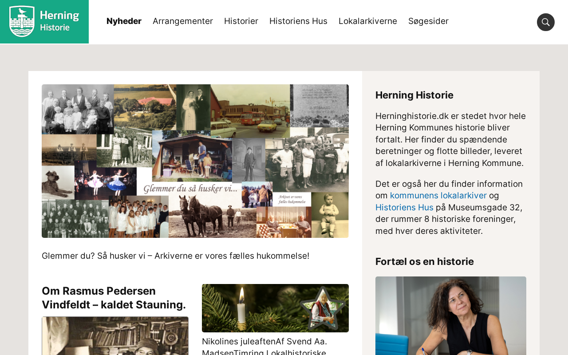Image resolution: width=568 pixels, height=355 pixels.
Task: Click the 'Herning Historie' sidebar heading
Action: pyautogui.click(x=414, y=95)
